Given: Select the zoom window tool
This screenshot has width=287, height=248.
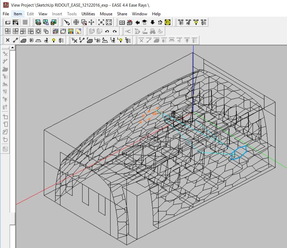Looking at the screenshot, I should [x=84, y=22].
